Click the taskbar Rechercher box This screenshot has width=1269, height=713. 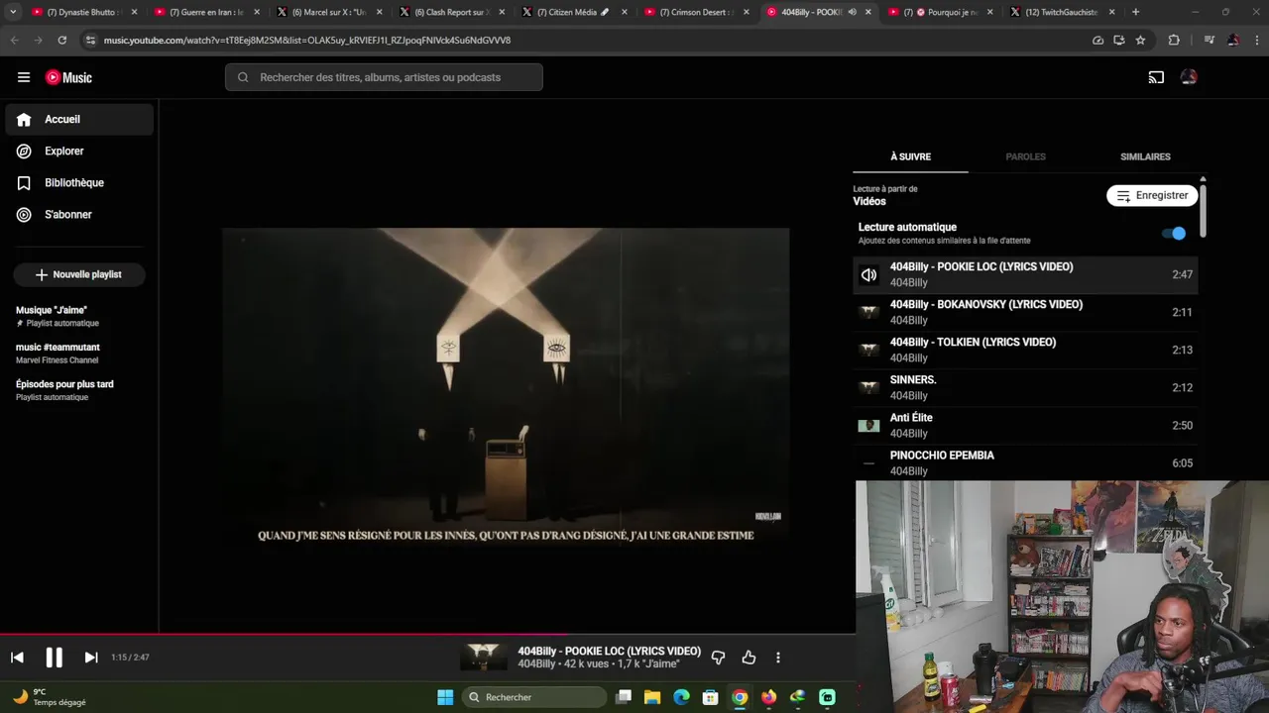point(534,697)
